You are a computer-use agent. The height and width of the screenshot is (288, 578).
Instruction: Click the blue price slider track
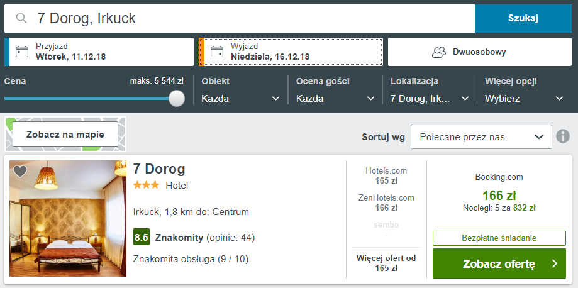[x=87, y=99]
